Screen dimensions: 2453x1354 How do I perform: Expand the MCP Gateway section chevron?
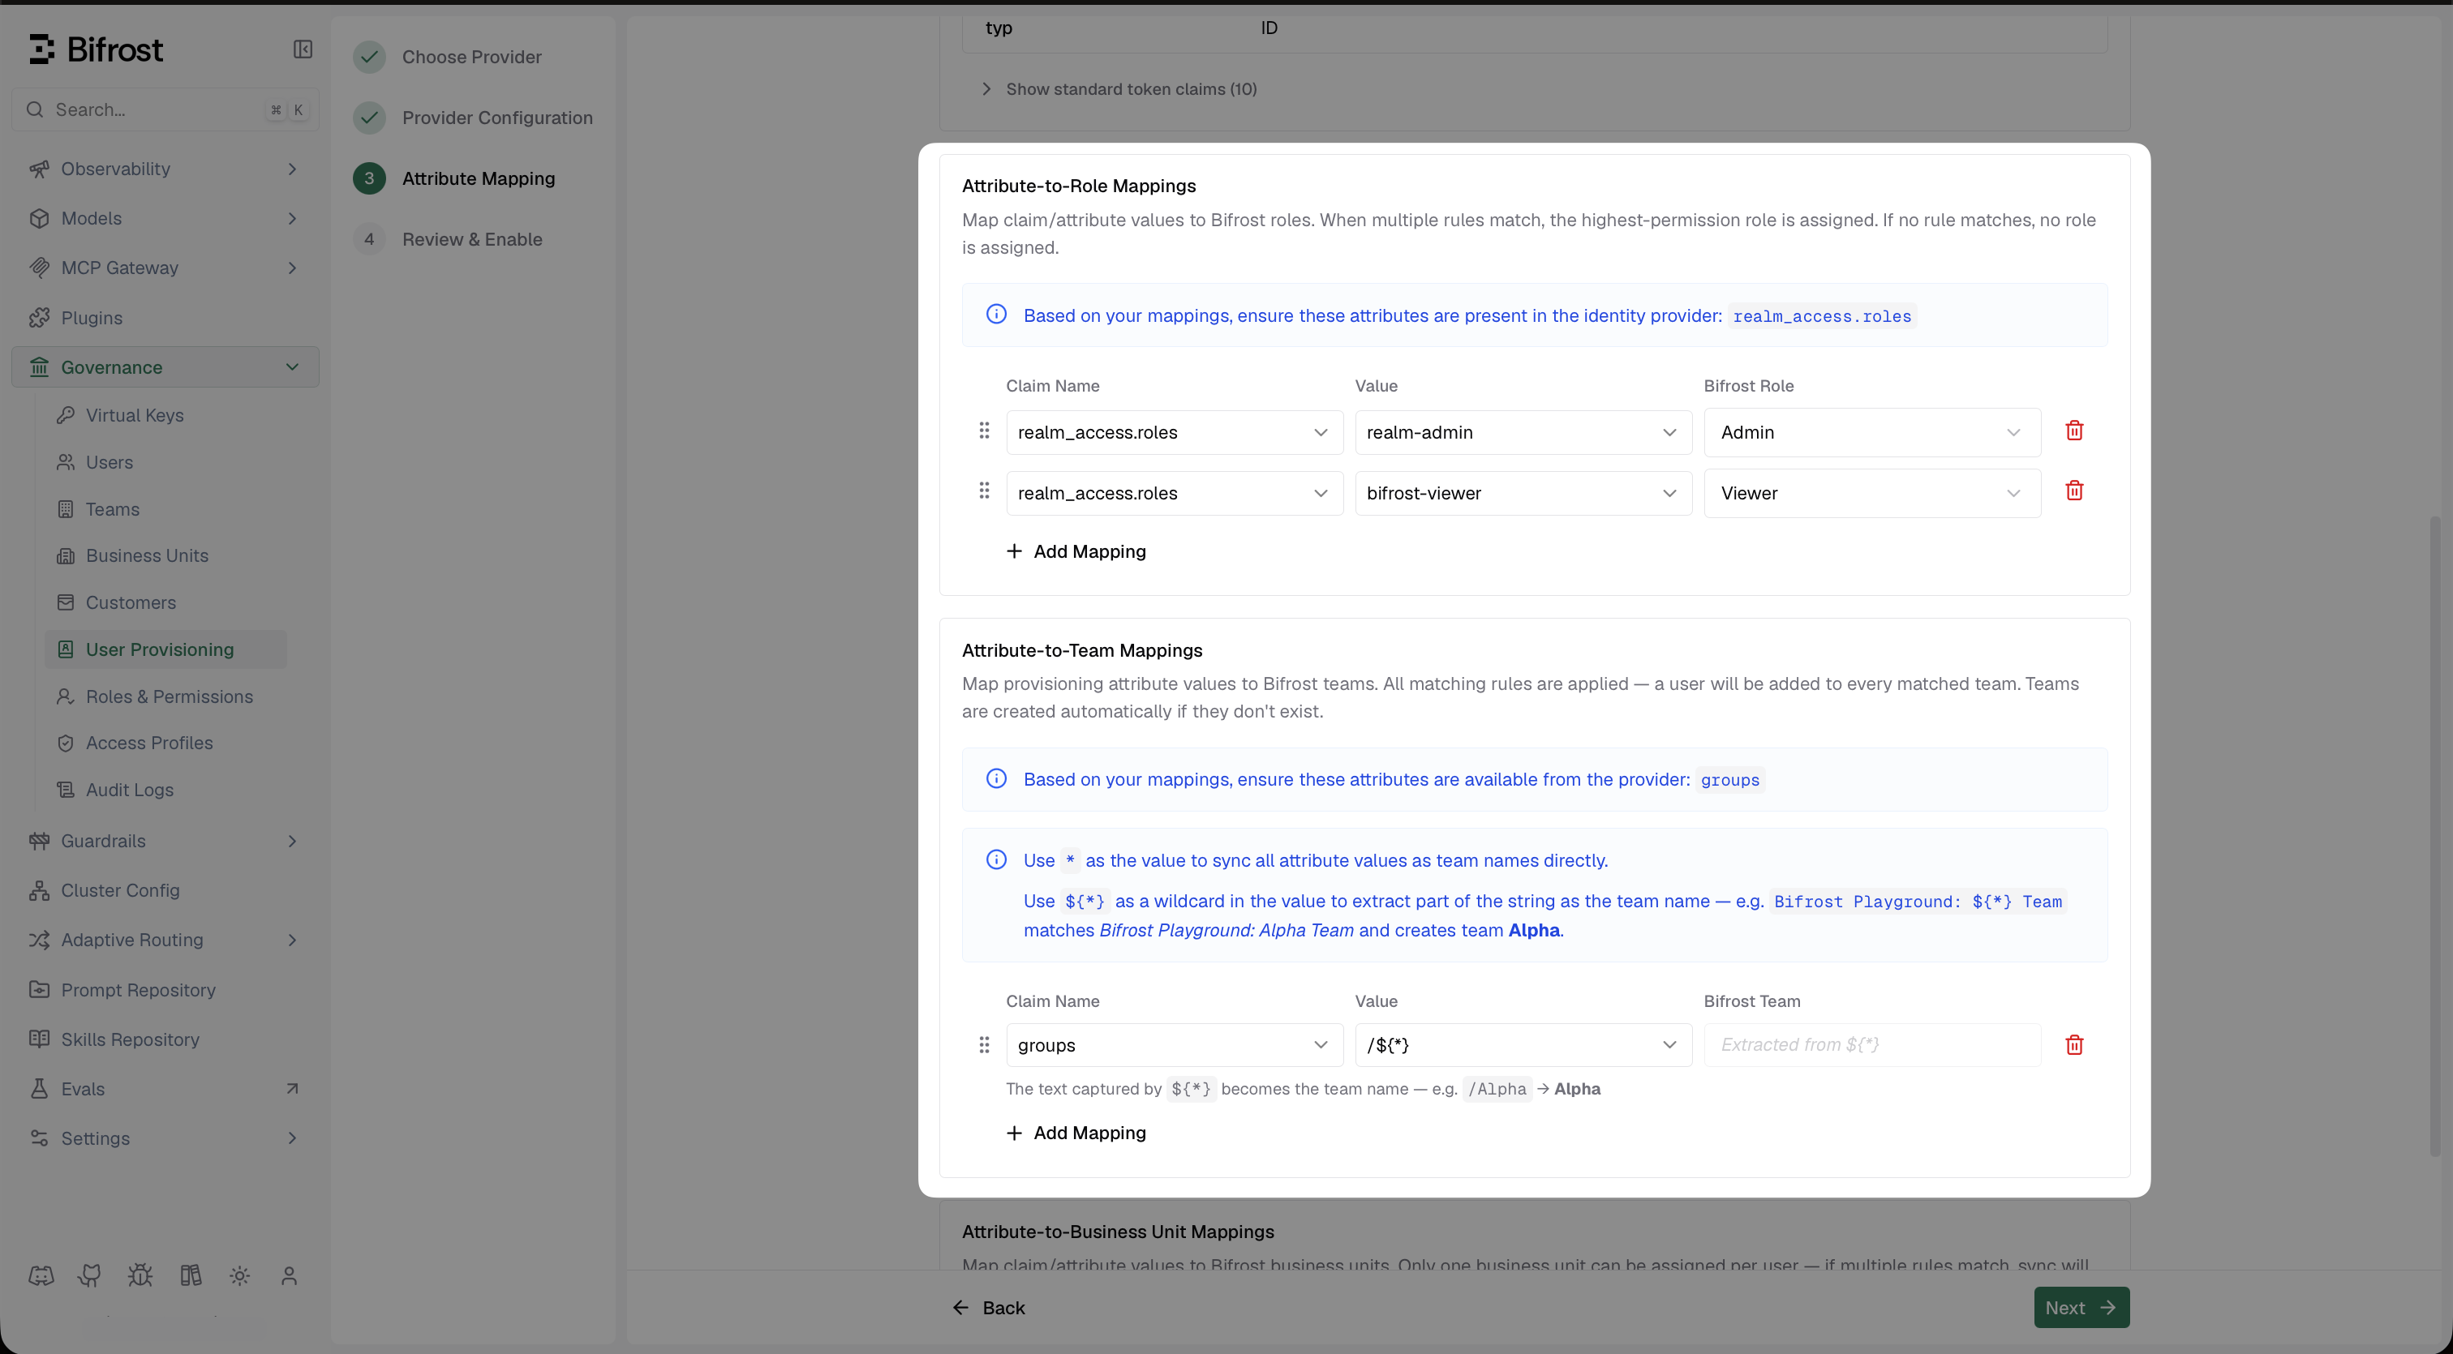point(292,268)
